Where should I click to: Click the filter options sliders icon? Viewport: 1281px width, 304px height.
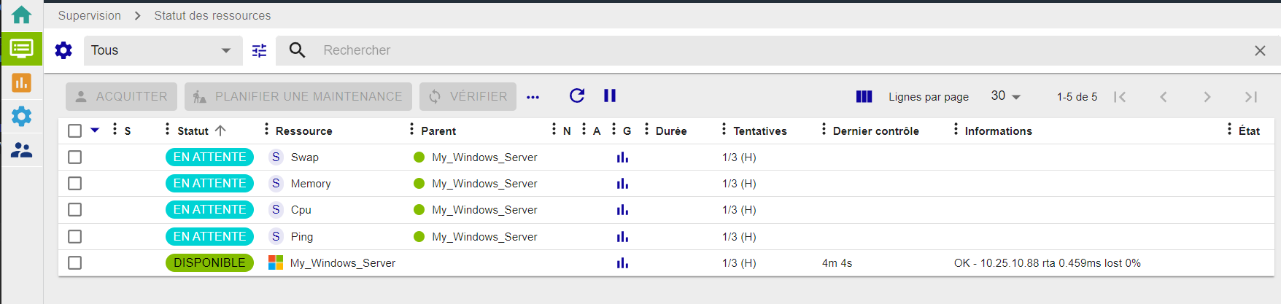259,50
